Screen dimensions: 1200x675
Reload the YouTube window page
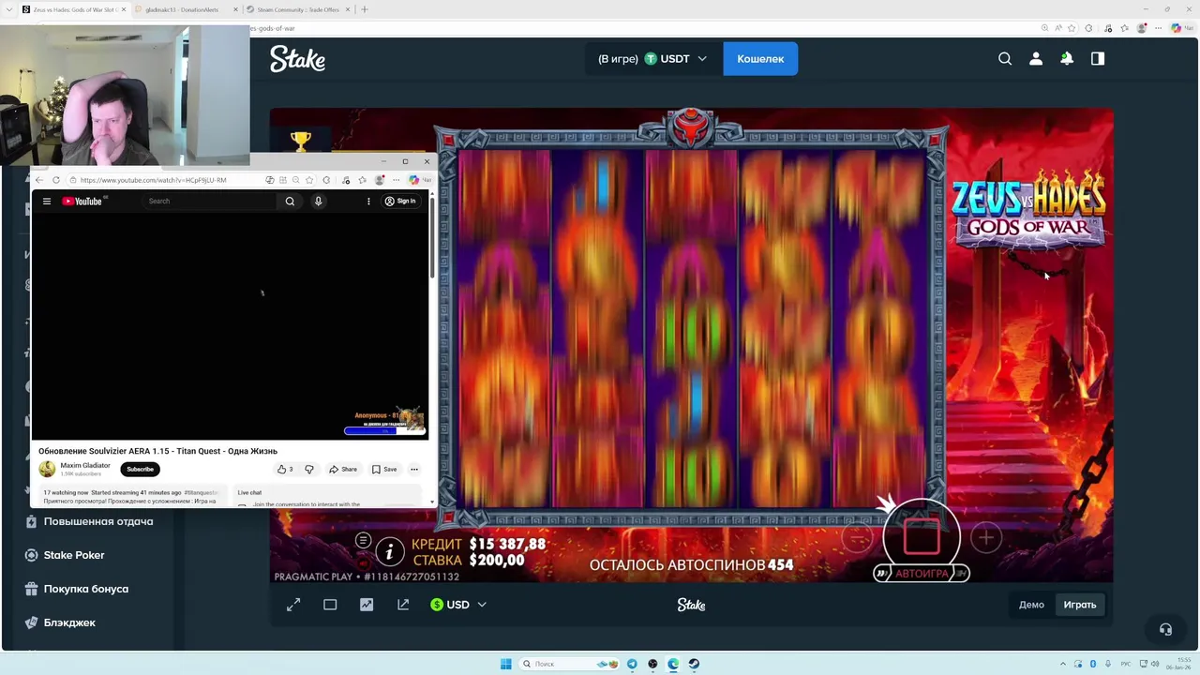(x=56, y=180)
